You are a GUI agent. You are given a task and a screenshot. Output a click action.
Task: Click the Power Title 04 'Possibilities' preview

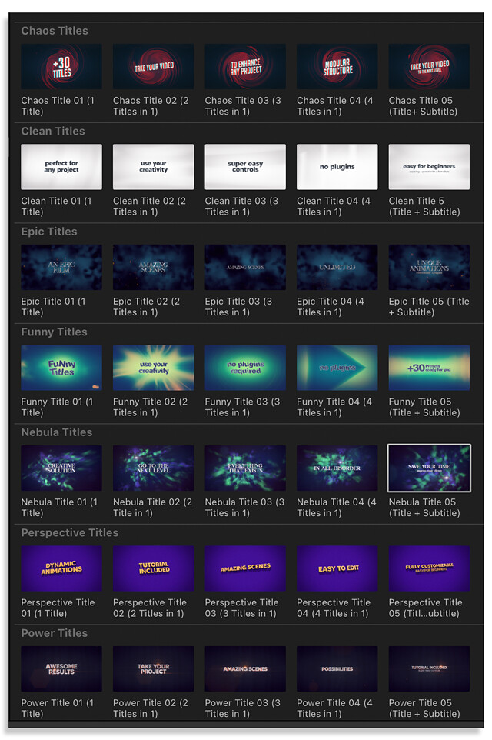(337, 668)
